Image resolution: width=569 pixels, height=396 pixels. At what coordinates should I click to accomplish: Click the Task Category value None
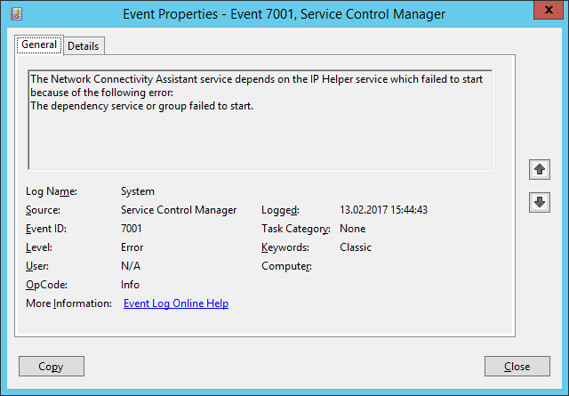pyautogui.click(x=353, y=229)
